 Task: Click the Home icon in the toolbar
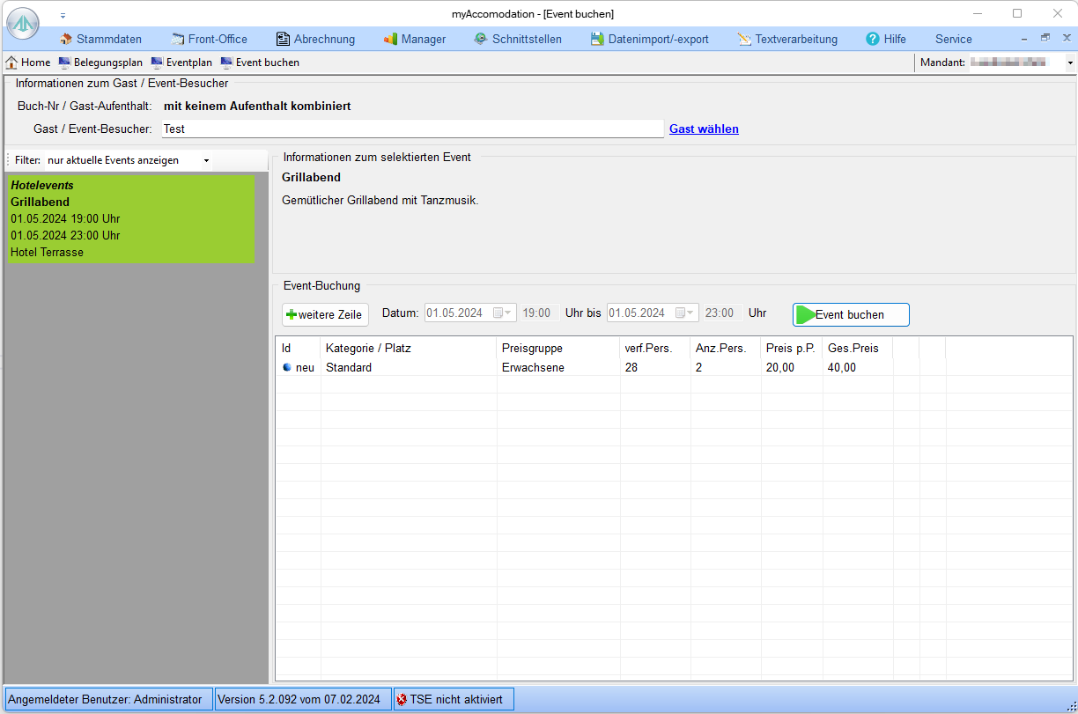click(x=12, y=63)
